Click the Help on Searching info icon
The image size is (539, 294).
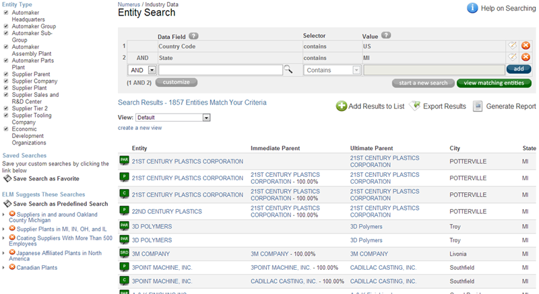472,8
